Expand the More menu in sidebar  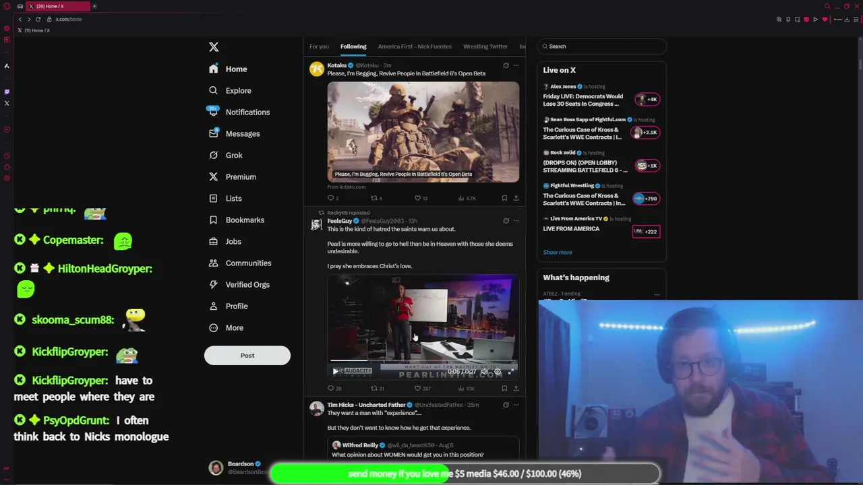226,327
